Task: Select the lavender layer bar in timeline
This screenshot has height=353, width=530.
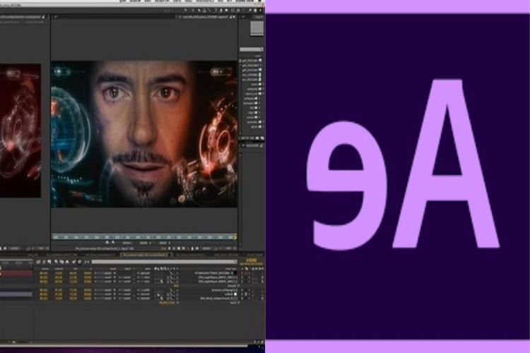Action: (x=16, y=294)
